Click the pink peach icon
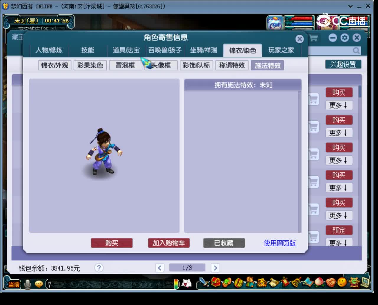The height and width of the screenshot is (305, 378). (x=319, y=283)
